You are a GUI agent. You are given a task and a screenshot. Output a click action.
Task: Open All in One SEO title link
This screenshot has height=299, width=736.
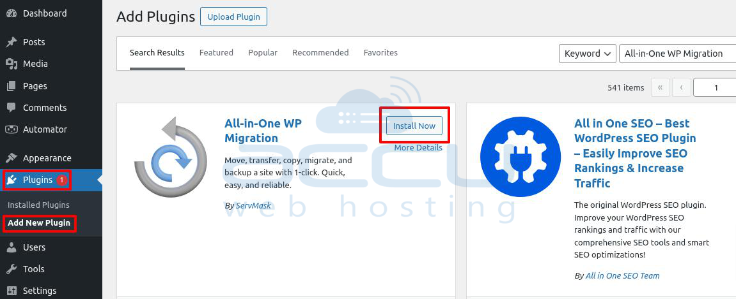click(635, 153)
